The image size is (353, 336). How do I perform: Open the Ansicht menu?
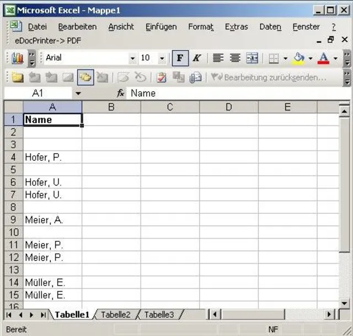(x=121, y=27)
